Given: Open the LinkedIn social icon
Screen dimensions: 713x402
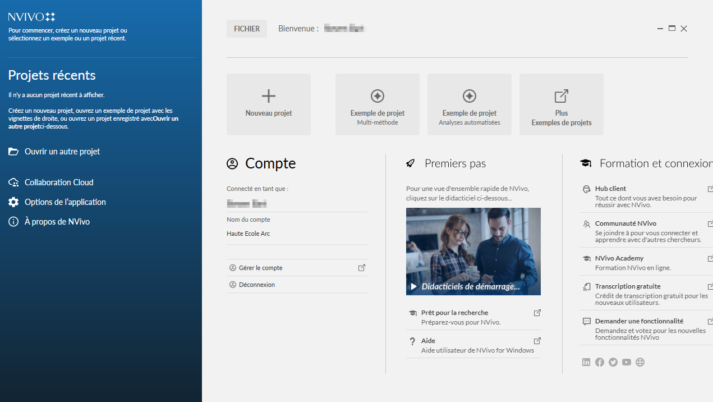Looking at the screenshot, I should (586, 362).
